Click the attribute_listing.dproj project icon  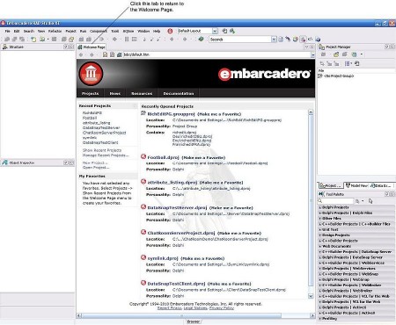pyautogui.click(x=143, y=182)
